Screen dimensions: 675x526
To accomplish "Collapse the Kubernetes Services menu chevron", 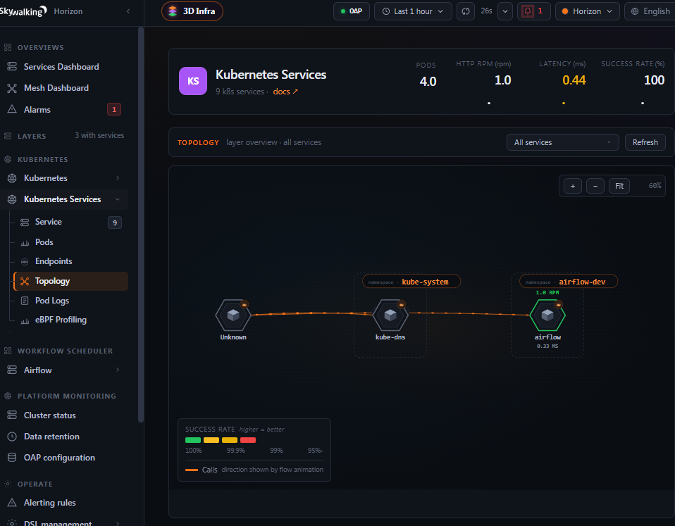I will click(118, 199).
